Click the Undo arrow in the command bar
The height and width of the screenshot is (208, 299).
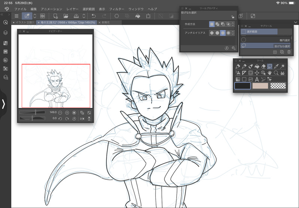pos(94,16)
